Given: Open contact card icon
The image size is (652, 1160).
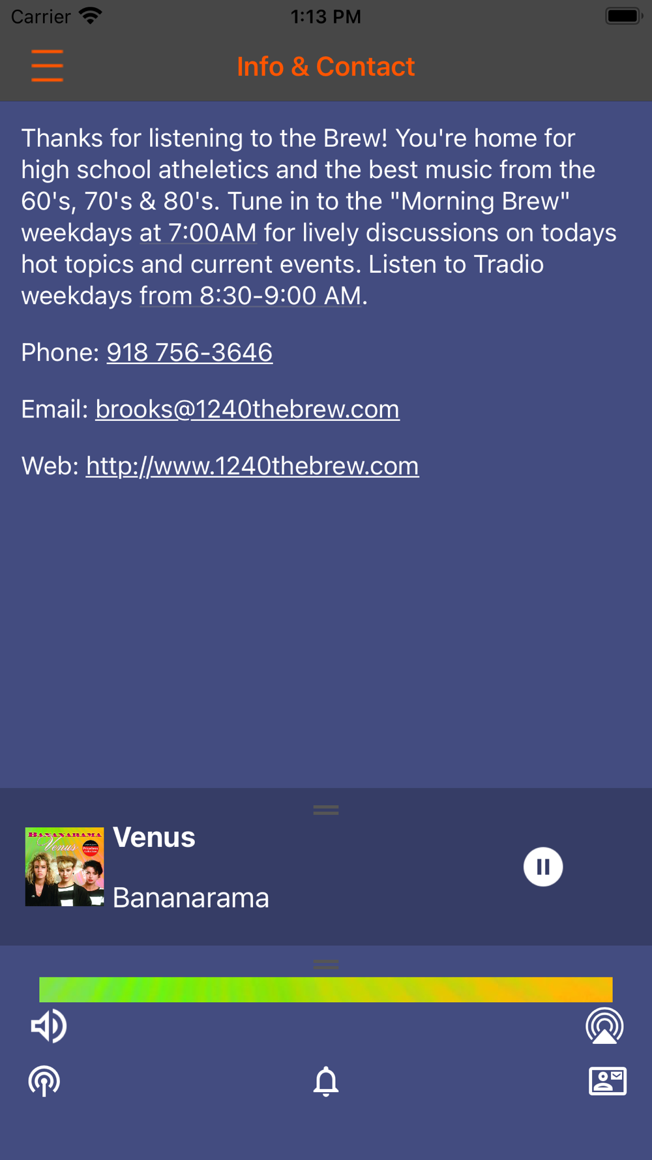Looking at the screenshot, I should [x=608, y=1081].
